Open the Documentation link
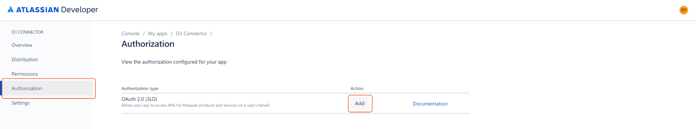Screen dimensions: 696x129 430,104
